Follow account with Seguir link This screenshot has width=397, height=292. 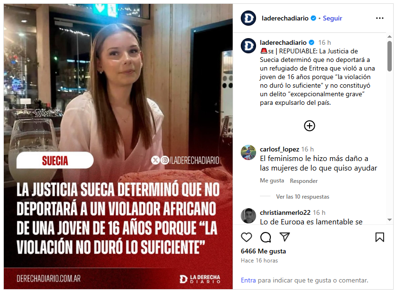tap(332, 18)
